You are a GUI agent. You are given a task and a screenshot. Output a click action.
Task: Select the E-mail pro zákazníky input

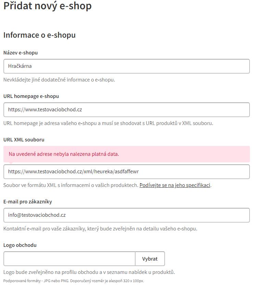[126, 215]
